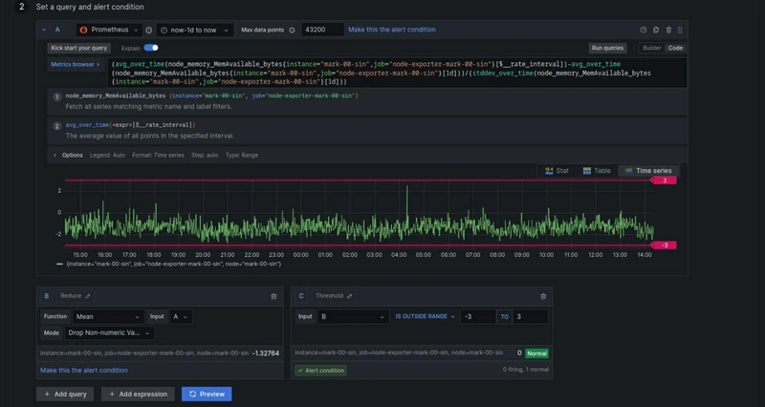This screenshot has width=765, height=407.
Task: Edit the Threshold expression type with the pencil icon
Action: click(x=349, y=297)
